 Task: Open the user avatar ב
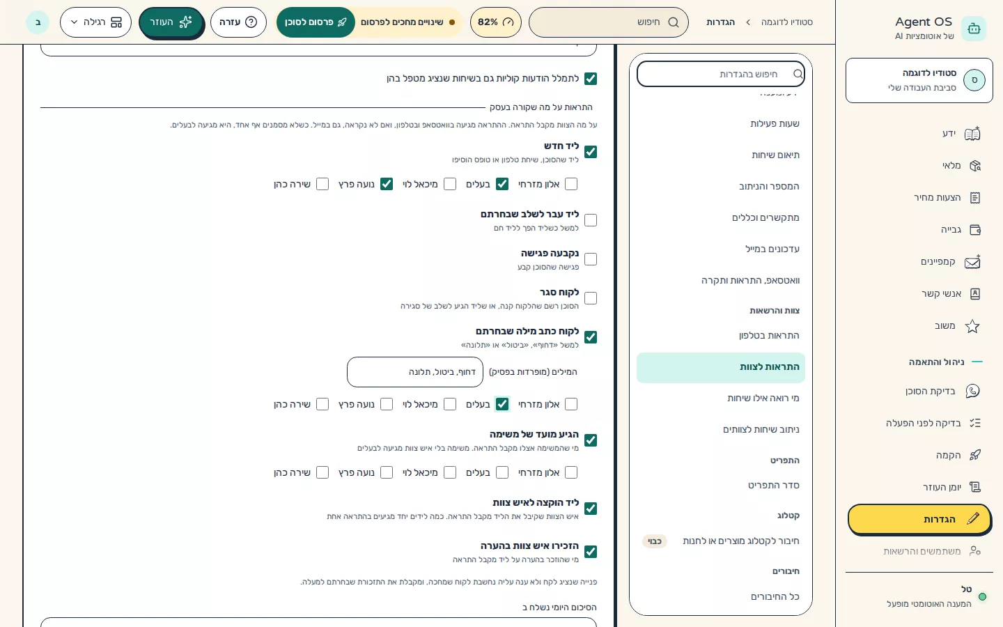tap(38, 22)
